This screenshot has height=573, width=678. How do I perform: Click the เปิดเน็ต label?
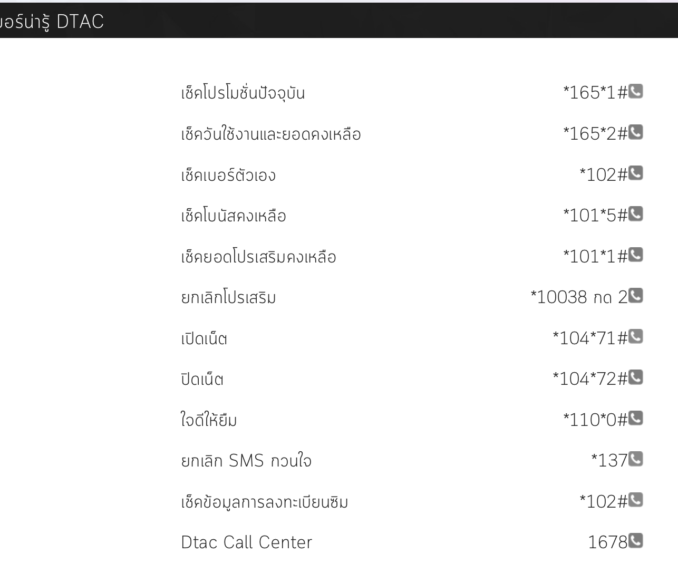tap(204, 338)
